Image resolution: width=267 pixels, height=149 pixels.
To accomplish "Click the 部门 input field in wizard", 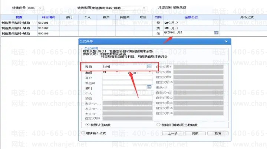I will point(124,88).
